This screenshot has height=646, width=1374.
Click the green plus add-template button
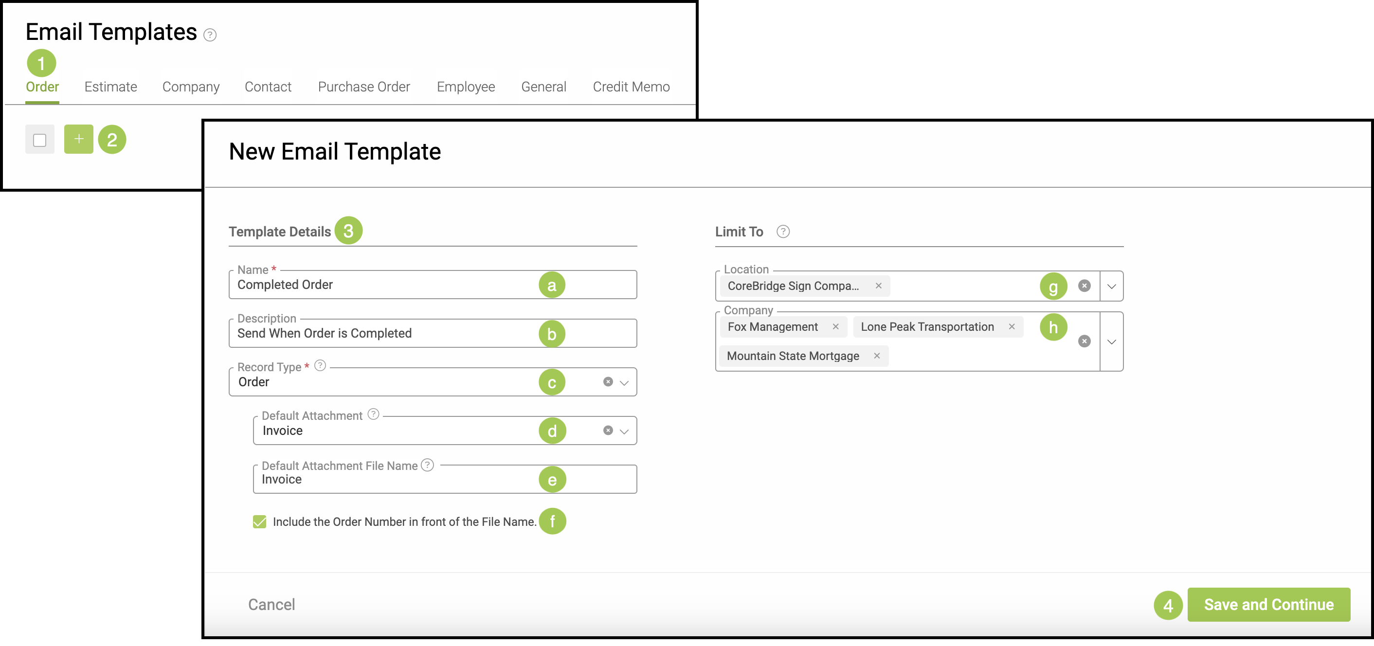click(78, 139)
